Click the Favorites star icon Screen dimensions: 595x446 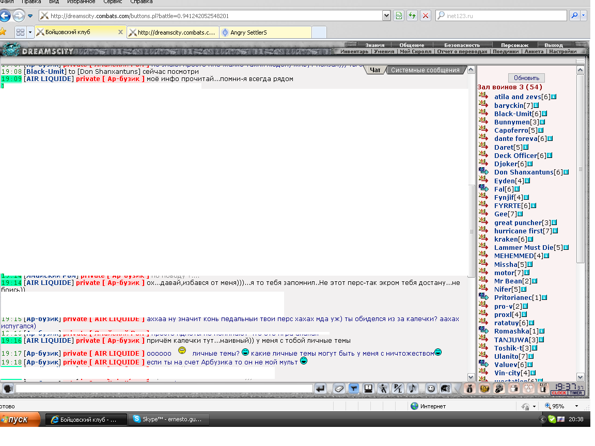point(3,32)
